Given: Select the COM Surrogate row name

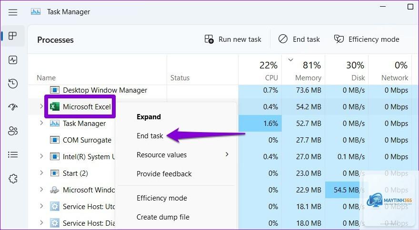Looking at the screenshot, I should click(x=87, y=140).
